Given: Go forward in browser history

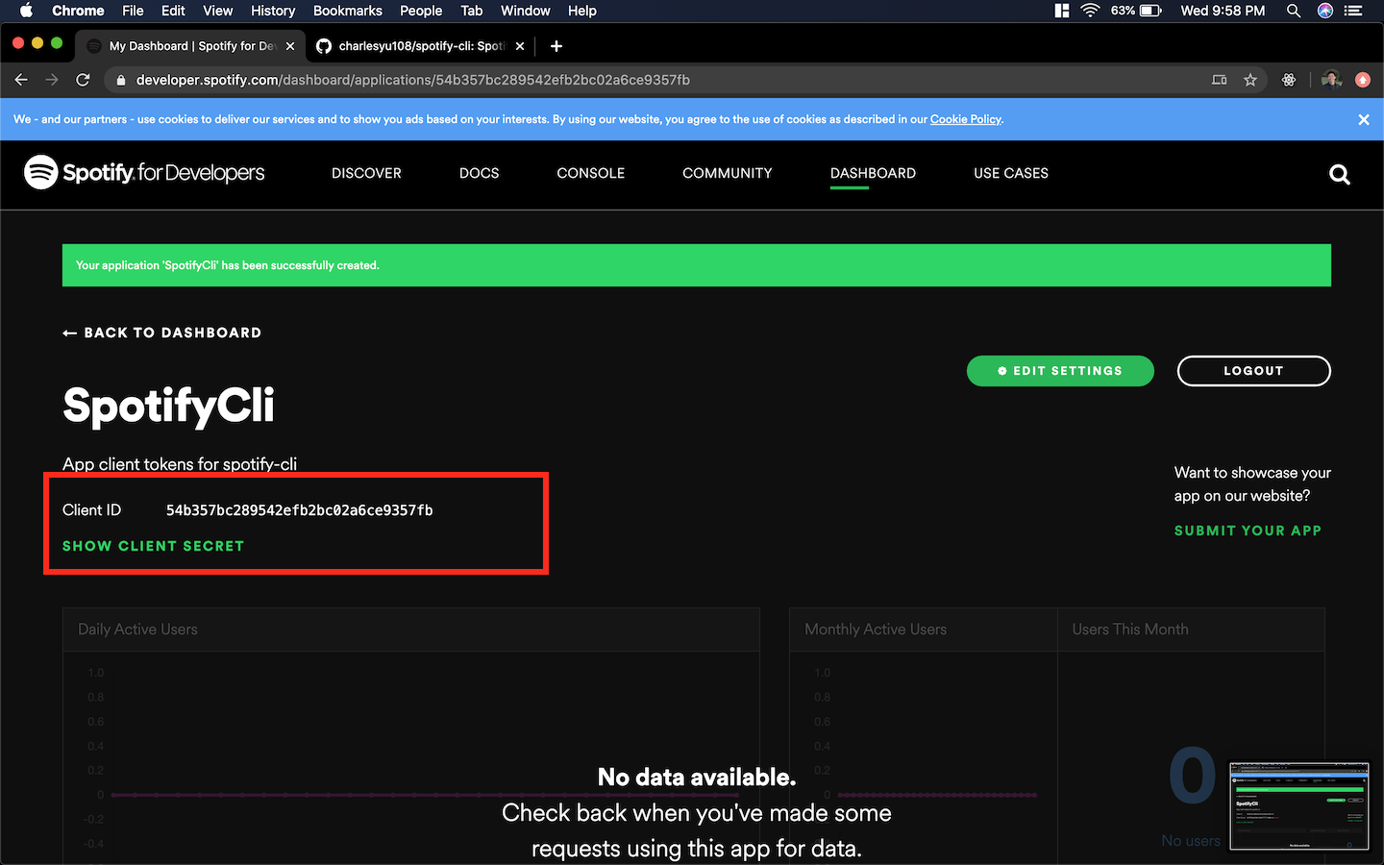Looking at the screenshot, I should tap(52, 80).
